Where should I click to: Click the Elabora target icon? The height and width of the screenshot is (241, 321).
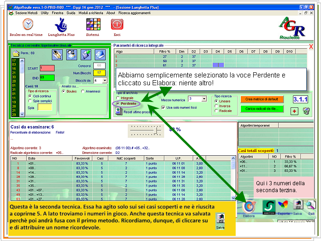coord(249,206)
